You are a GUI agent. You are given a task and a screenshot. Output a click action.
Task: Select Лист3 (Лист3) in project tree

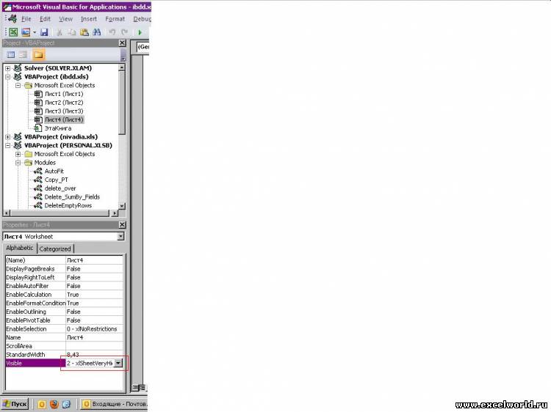coord(64,111)
